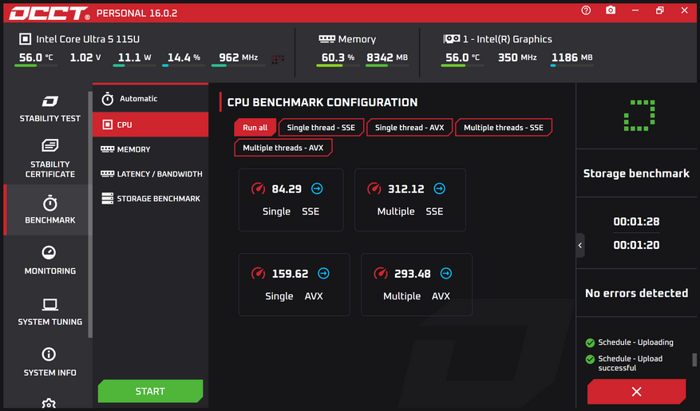This screenshot has width=700, height=411.
Task: Select the Multiple threads - AVX option
Action: click(283, 148)
